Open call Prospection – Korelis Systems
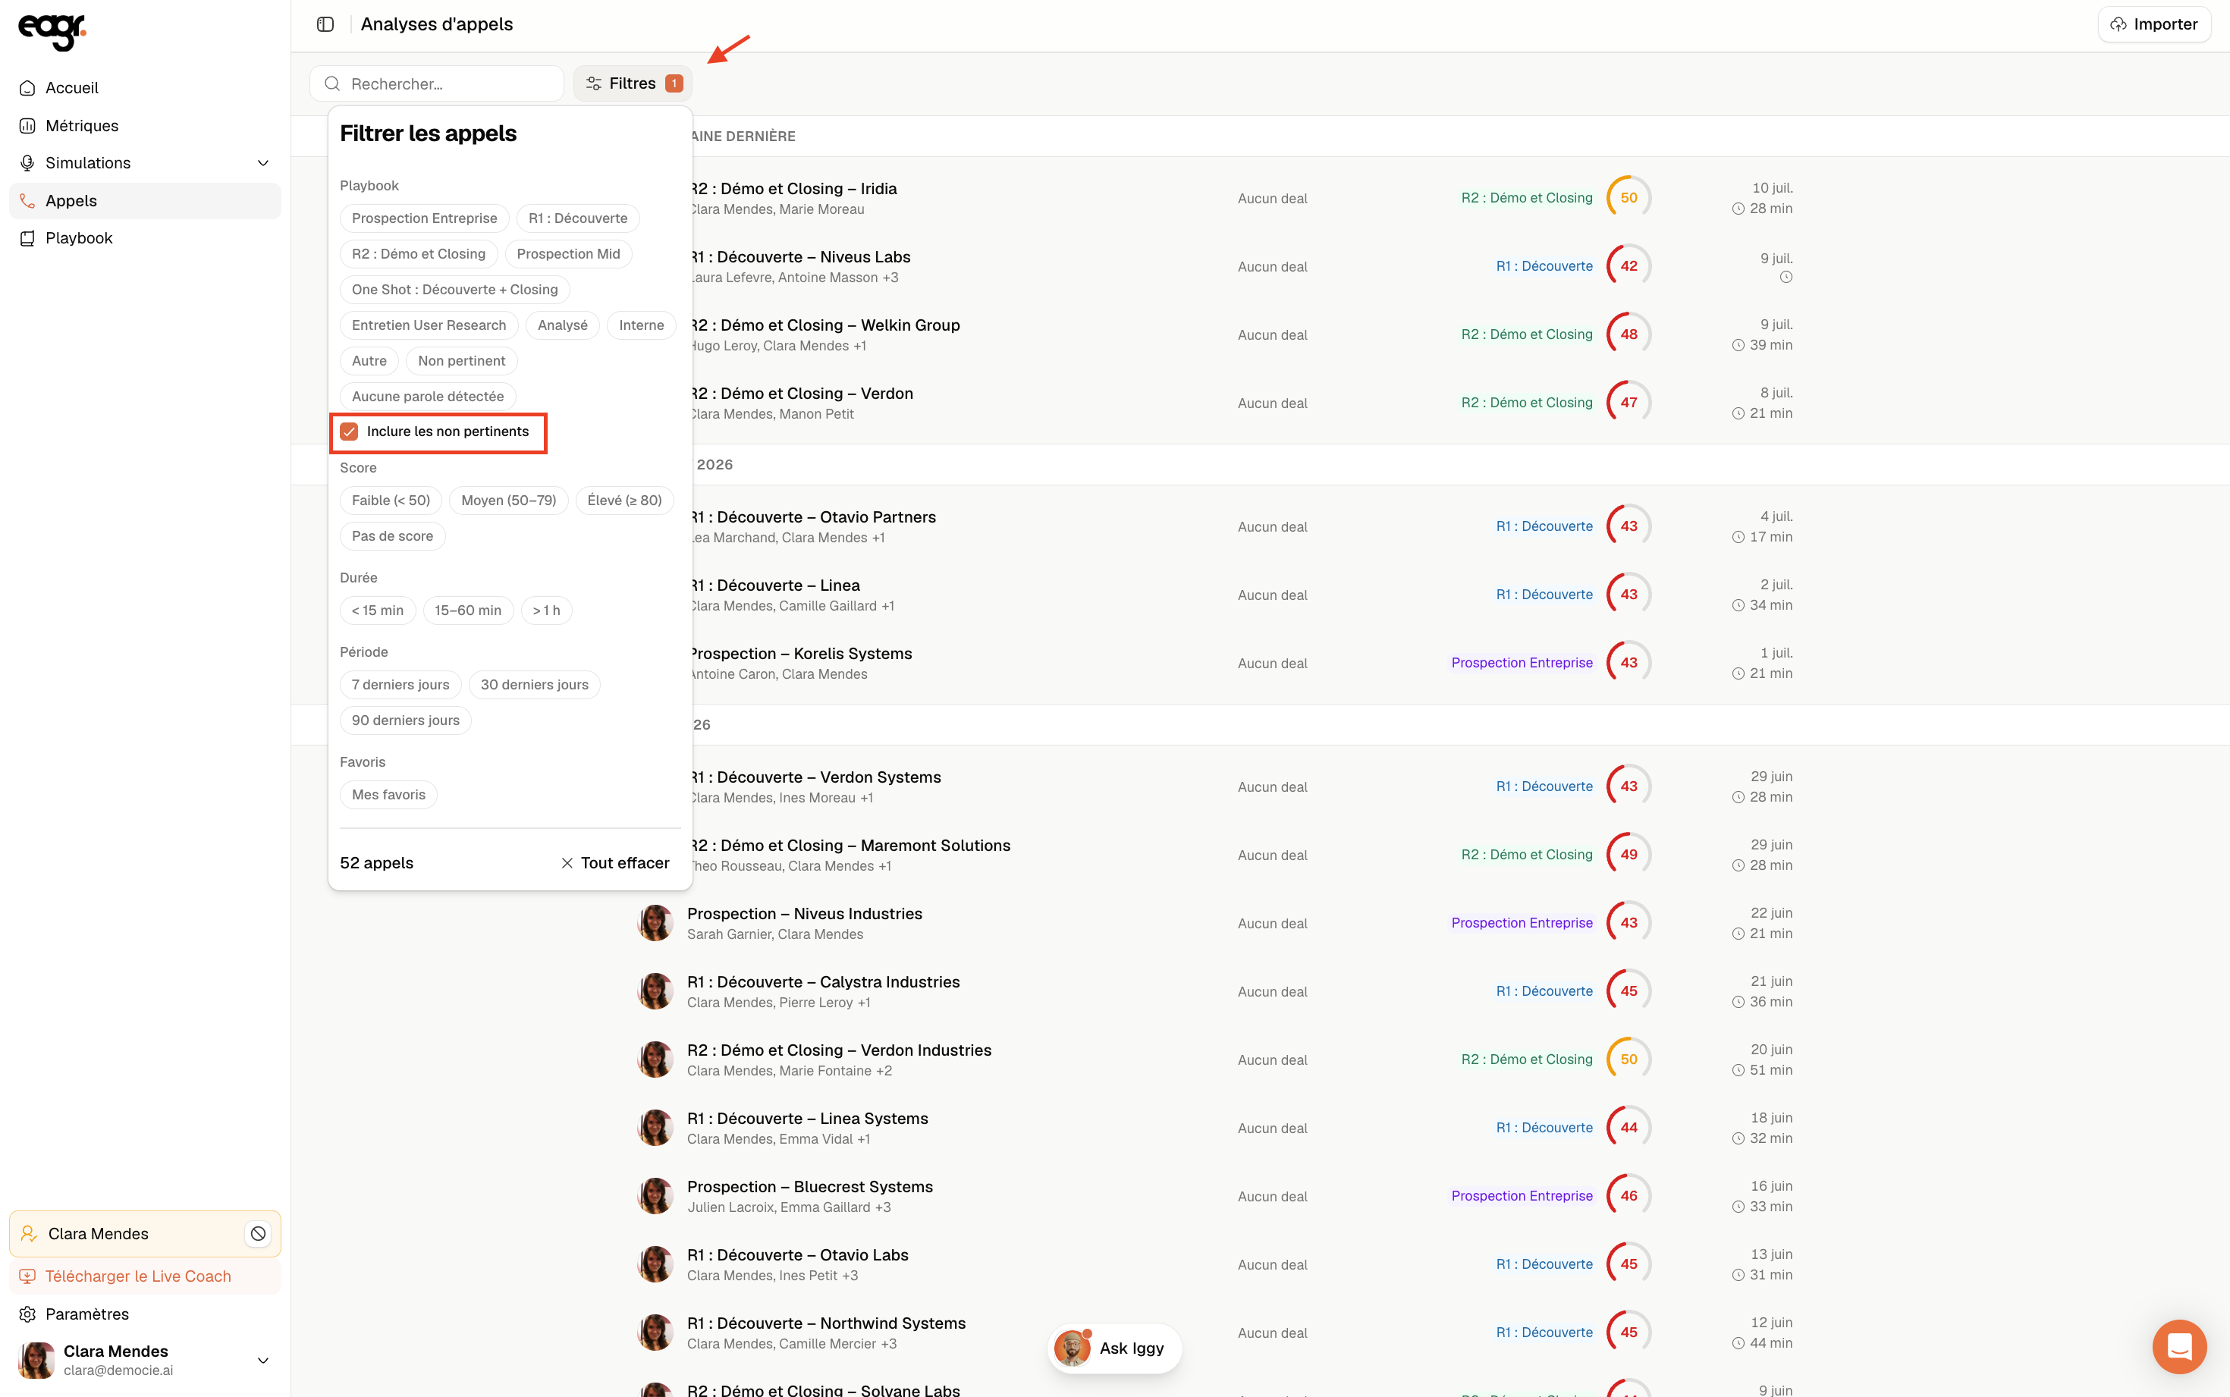2230x1397 pixels. [801, 653]
